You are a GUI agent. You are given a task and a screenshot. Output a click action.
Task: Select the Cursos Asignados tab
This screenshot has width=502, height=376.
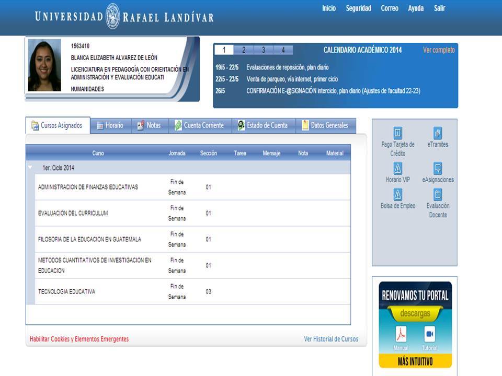click(x=58, y=125)
